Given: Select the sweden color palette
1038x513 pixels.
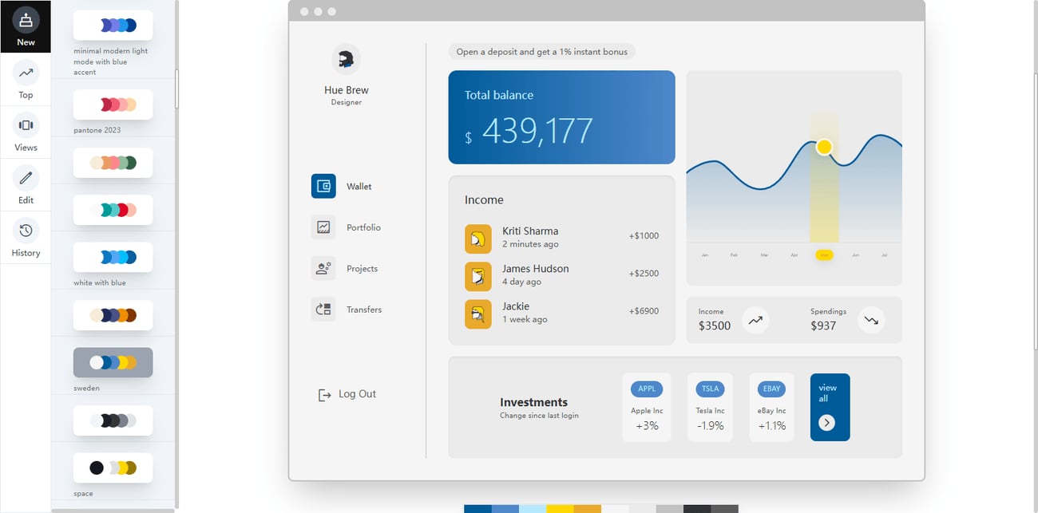Looking at the screenshot, I should tap(113, 362).
